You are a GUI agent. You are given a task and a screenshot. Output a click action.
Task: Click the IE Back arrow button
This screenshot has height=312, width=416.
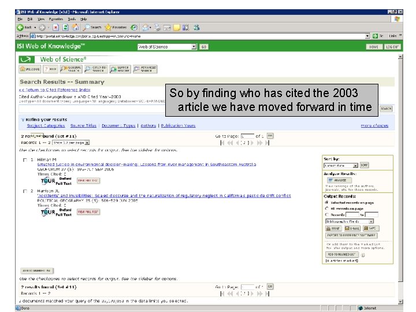click(20, 27)
